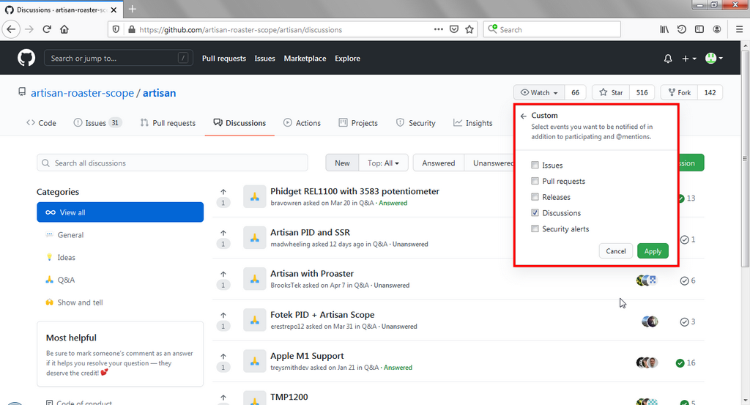Open the Apple M1 Support discussion
The height and width of the screenshot is (405, 750).
tap(307, 356)
